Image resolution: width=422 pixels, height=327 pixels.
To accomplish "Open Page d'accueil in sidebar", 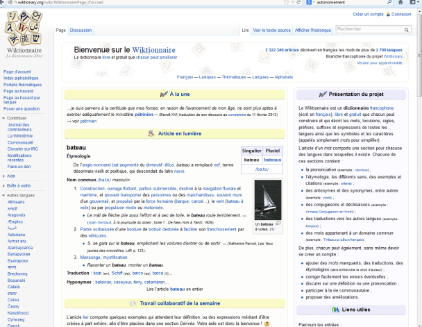I will point(17,72).
